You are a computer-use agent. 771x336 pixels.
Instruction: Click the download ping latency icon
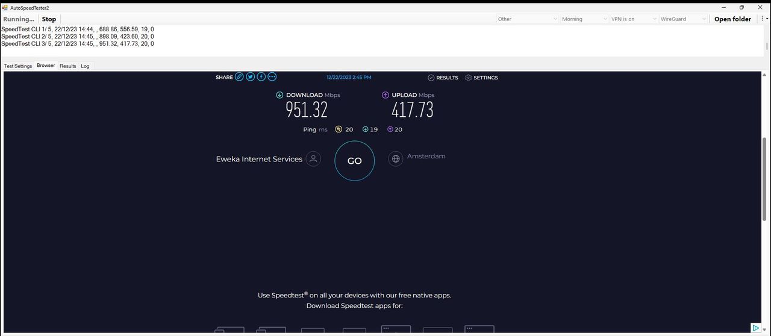(366, 129)
